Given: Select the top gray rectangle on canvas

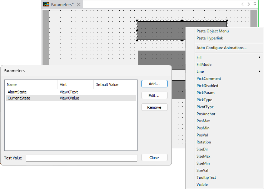Looking at the screenshot, I should pos(161,30).
